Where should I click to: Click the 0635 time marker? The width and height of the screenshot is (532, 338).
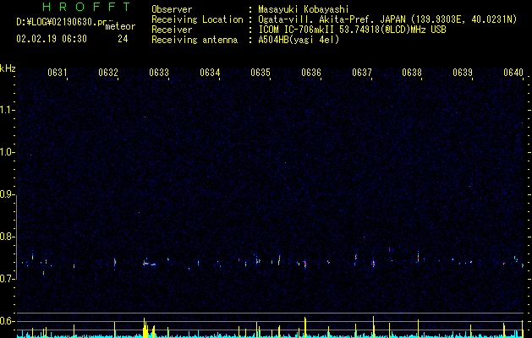pyautogui.click(x=261, y=73)
